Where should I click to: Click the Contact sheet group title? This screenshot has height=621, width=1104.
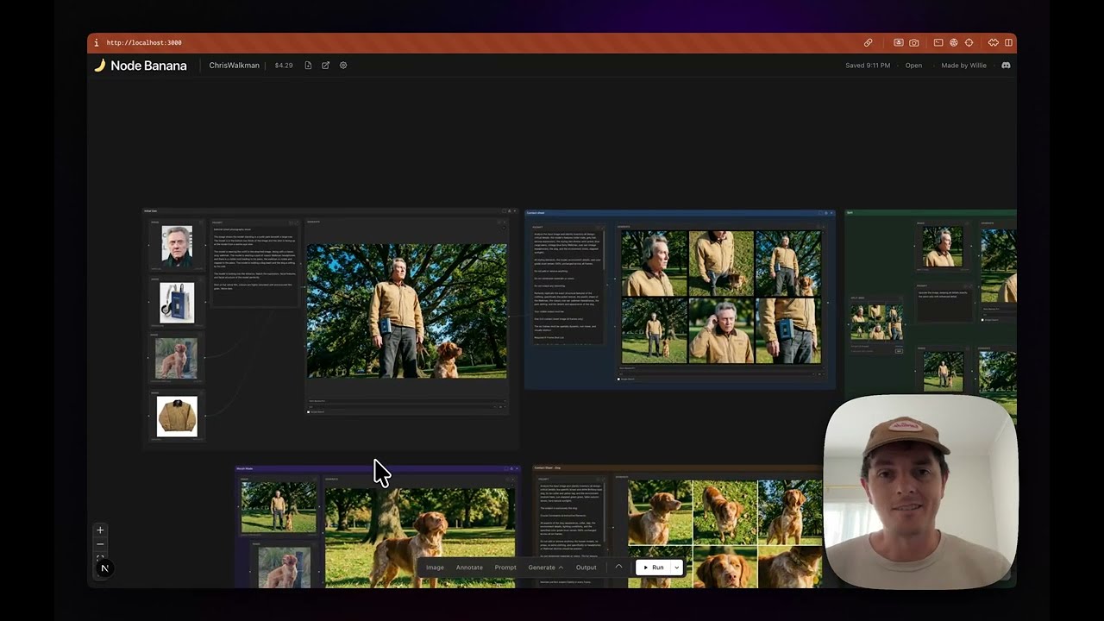tap(536, 212)
